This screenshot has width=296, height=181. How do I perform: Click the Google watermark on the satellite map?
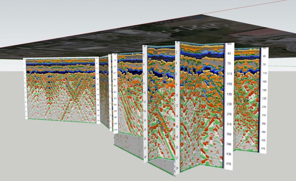click(186, 29)
